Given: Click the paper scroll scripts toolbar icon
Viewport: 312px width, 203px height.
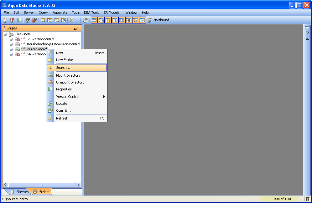Looking at the screenshot, I should click(x=86, y=20).
